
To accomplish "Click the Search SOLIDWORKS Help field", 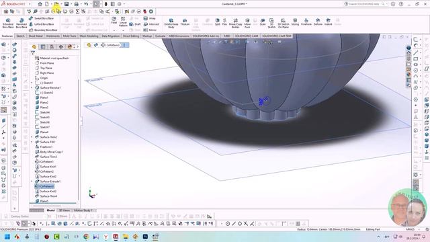I will click(365, 4).
